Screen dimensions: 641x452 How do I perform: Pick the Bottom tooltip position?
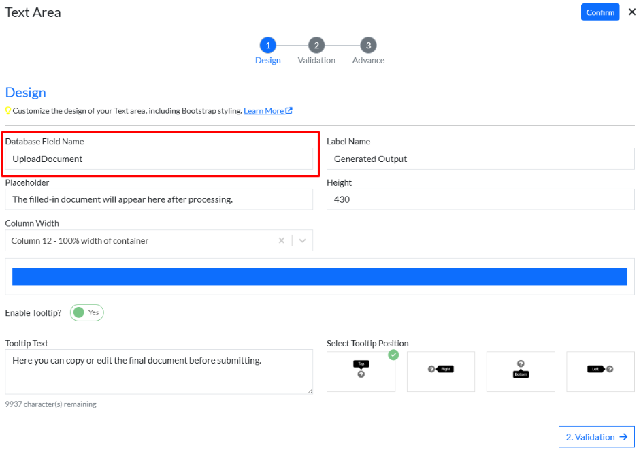[521, 372]
